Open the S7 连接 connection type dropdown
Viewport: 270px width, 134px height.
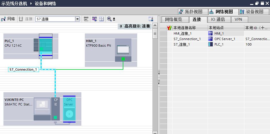tap(77, 19)
